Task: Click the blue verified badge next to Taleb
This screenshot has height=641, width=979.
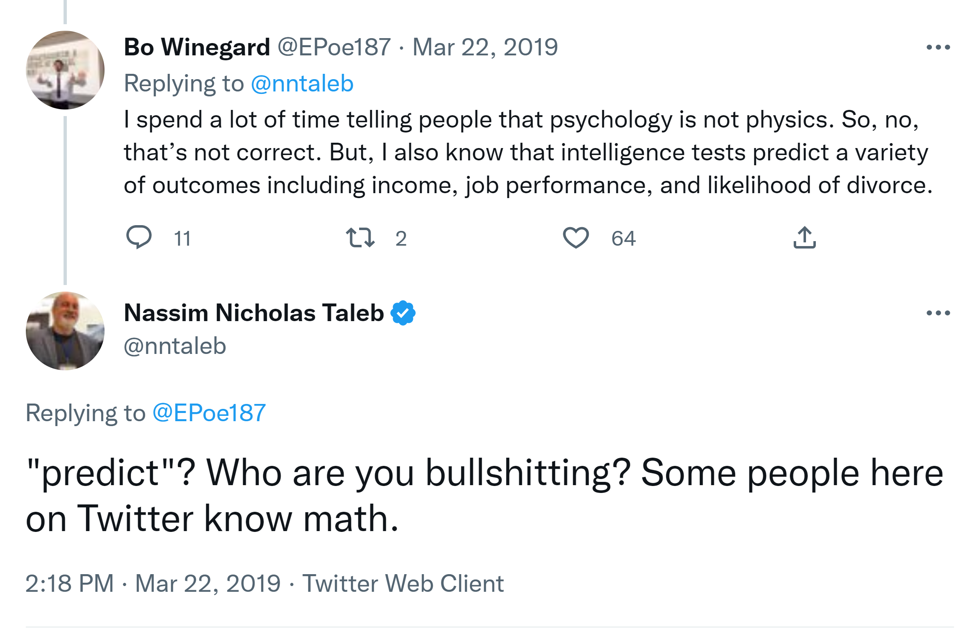Action: tap(403, 313)
